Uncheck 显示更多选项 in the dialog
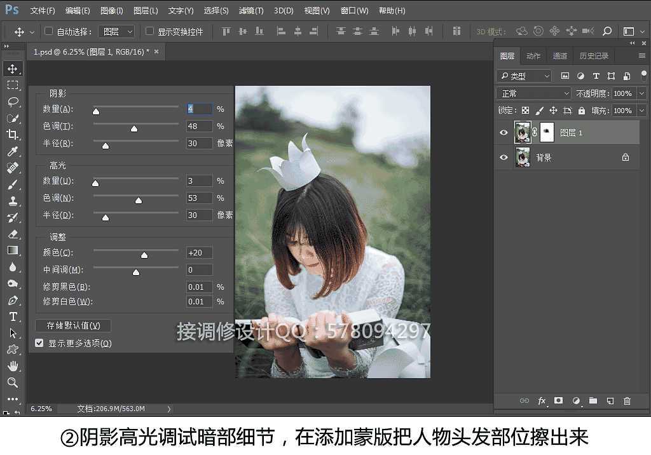 click(39, 343)
